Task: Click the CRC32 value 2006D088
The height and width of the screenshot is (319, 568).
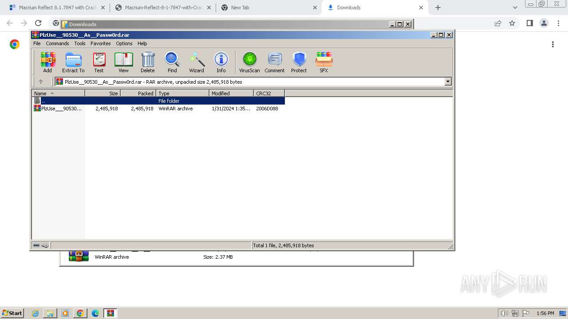Action: [267, 109]
